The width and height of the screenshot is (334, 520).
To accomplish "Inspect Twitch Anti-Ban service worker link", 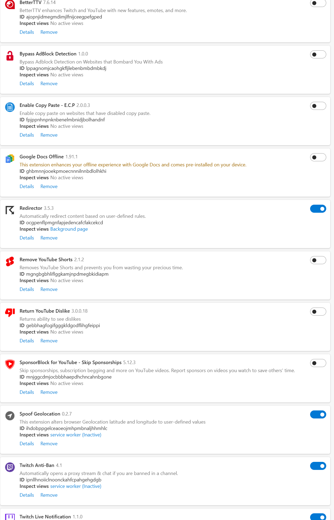I will [x=76, y=486].
